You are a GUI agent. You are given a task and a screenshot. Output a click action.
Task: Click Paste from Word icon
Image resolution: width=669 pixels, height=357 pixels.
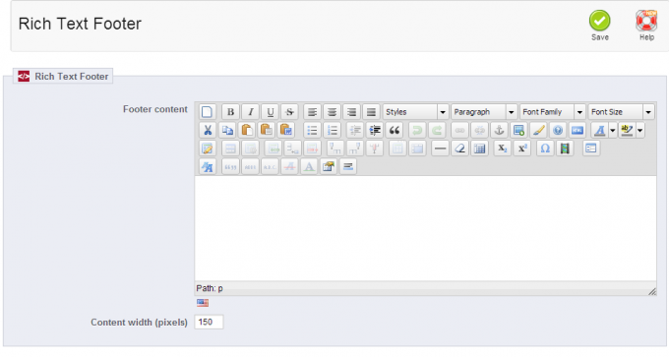pyautogui.click(x=286, y=130)
